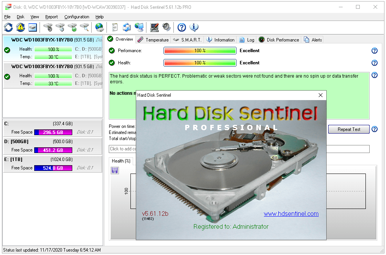Click the 33 °C temperature bar of second disk
386x255 pixels.
click(53, 83)
